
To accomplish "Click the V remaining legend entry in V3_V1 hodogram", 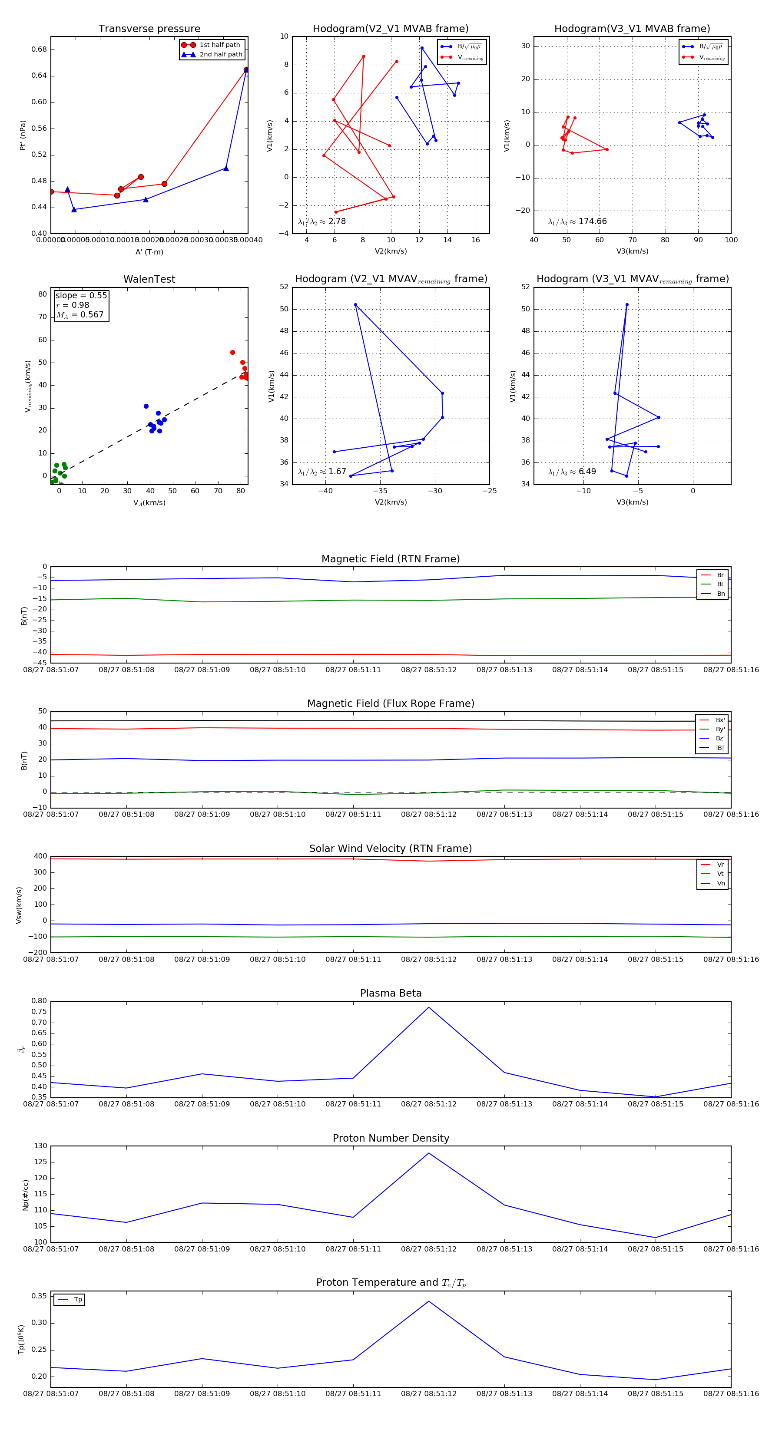I will pos(704,57).
